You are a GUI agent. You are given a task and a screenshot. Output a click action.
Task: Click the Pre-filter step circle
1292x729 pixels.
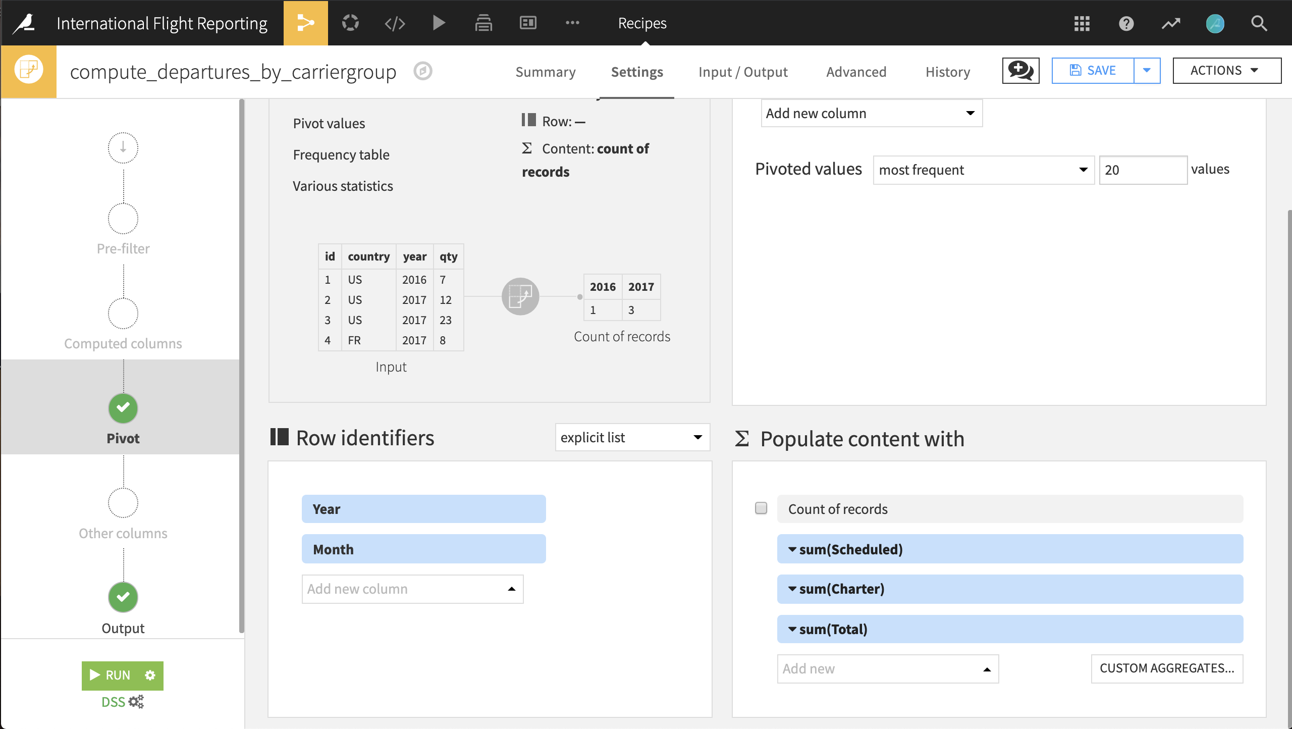click(123, 219)
